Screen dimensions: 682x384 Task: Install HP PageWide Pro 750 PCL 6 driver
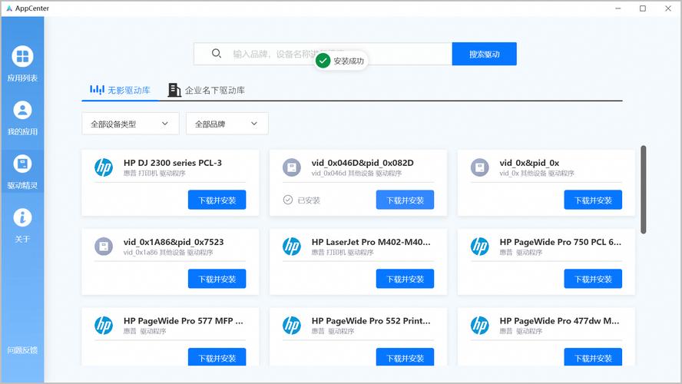593,279
